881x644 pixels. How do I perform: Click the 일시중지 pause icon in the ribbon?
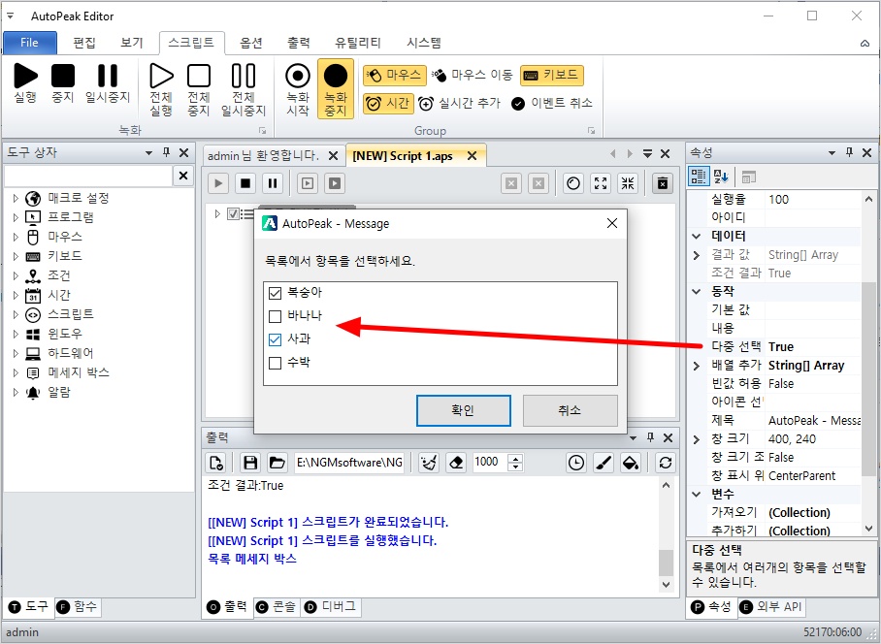tap(108, 76)
